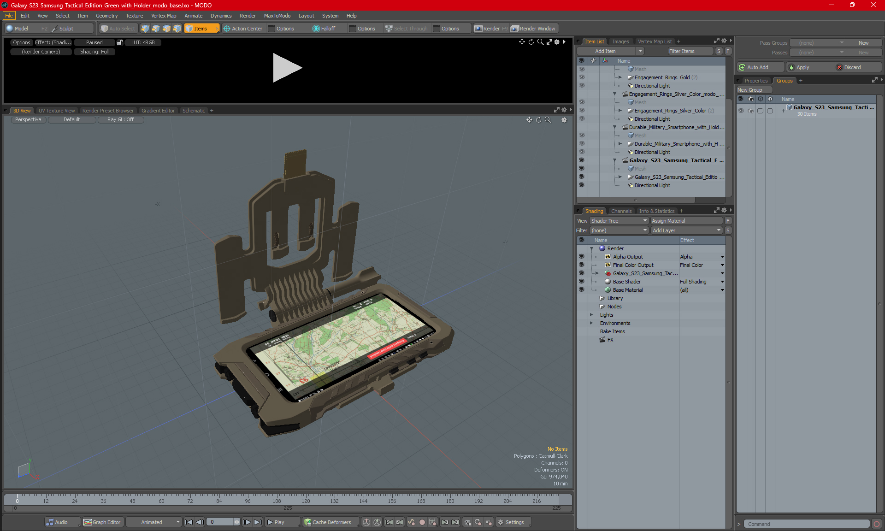Open Shader Tree view dropdown
Viewport: 885px width, 531px height.
(619, 221)
